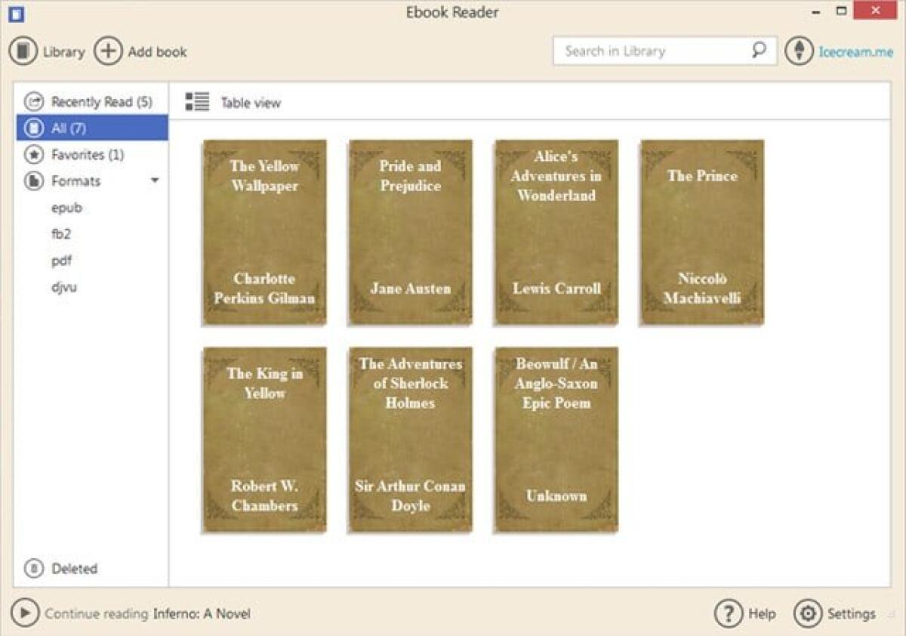Viewport: 906px width, 636px height.
Task: Filter library by pdf format
Action: 63,260
